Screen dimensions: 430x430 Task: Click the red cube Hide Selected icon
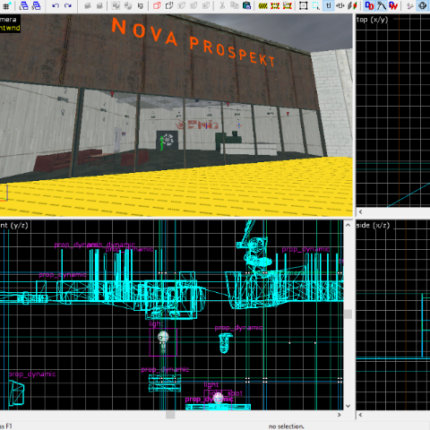pyautogui.click(x=157, y=5)
